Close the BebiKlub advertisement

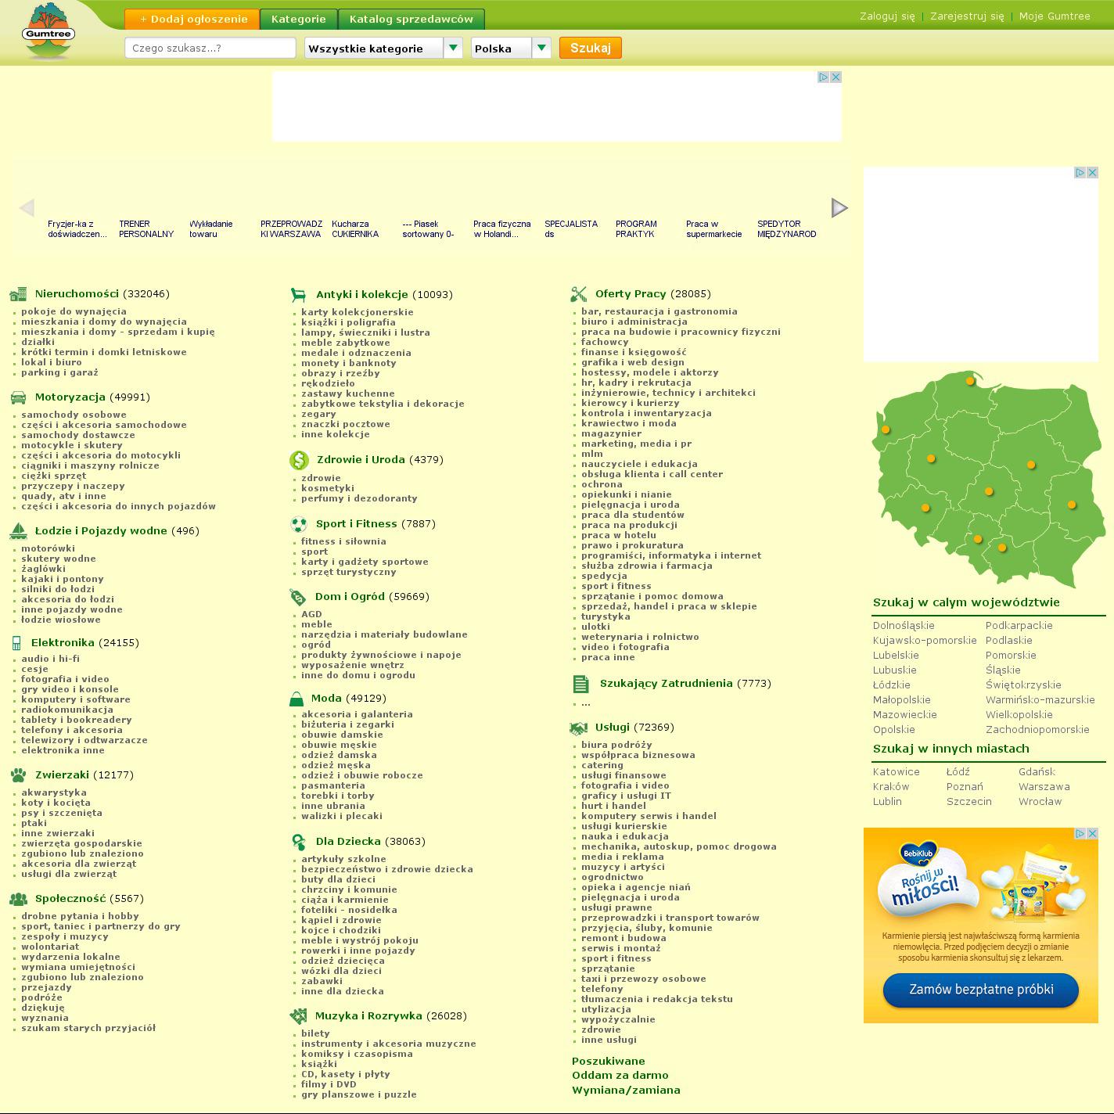click(1092, 834)
